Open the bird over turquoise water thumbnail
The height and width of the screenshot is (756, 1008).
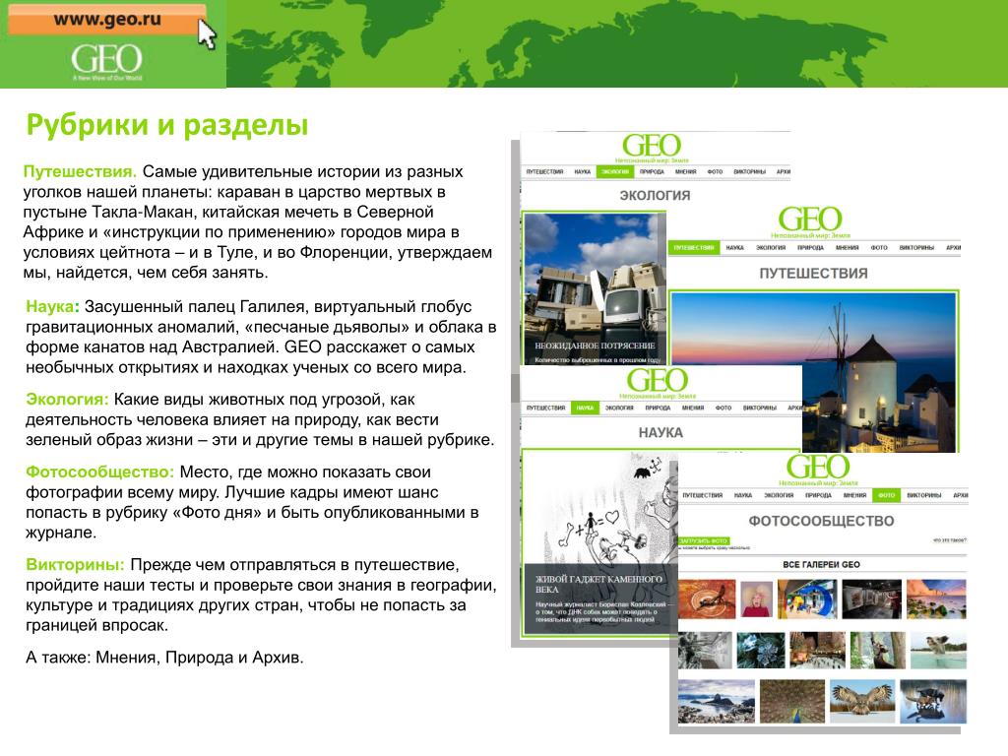(938, 650)
